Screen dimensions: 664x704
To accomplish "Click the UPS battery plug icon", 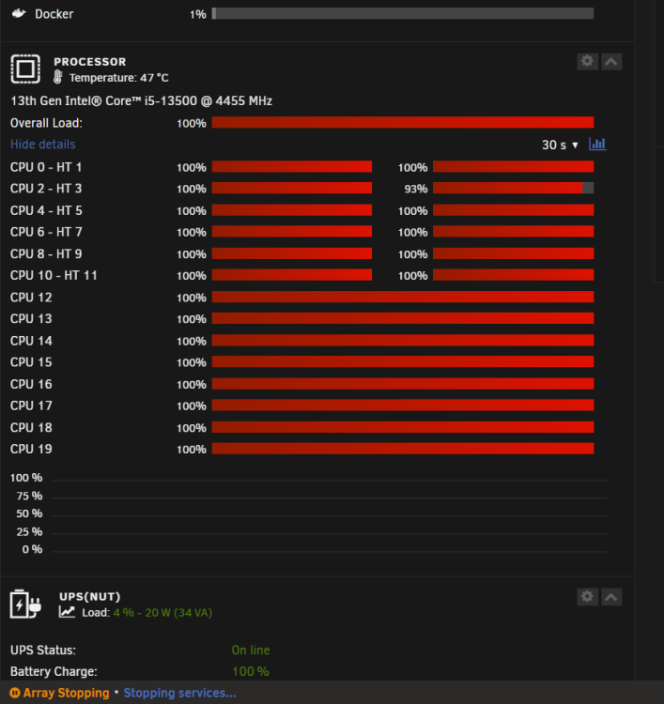I will (25, 605).
